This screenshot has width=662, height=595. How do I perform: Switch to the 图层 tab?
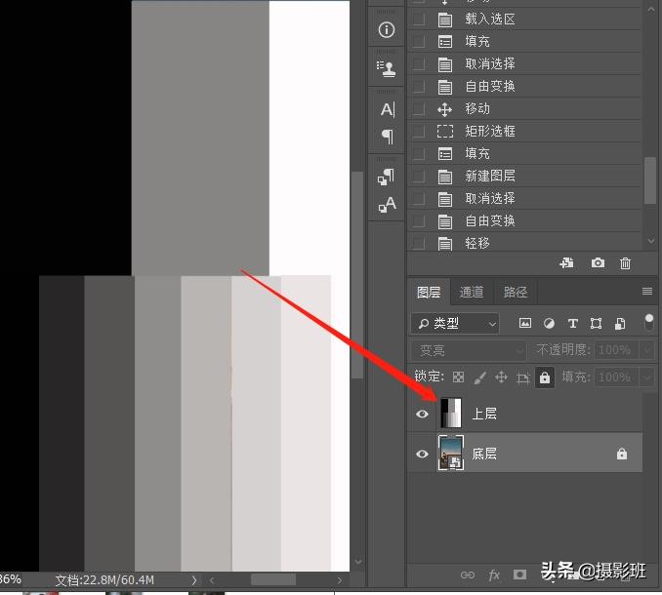429,292
